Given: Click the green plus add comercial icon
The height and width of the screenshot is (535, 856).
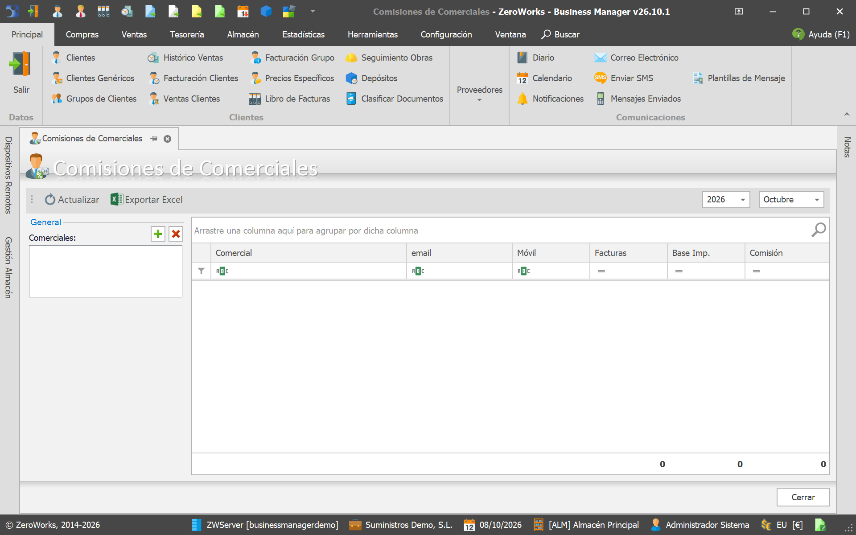Looking at the screenshot, I should tap(158, 234).
